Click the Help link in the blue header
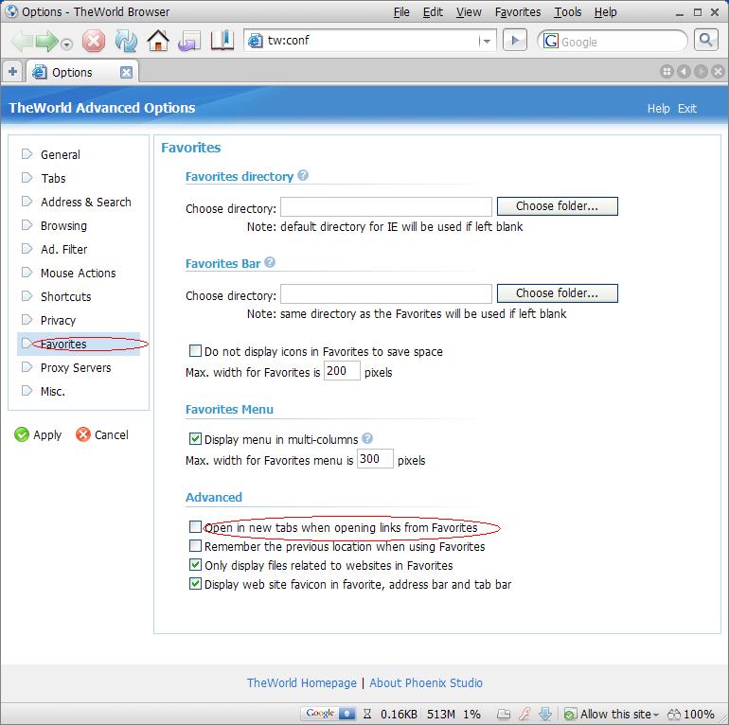 (658, 109)
